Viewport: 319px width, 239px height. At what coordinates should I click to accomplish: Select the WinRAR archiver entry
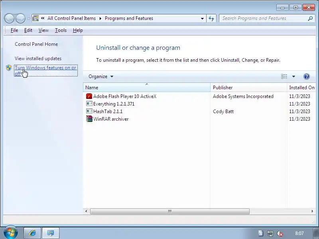pyautogui.click(x=111, y=119)
